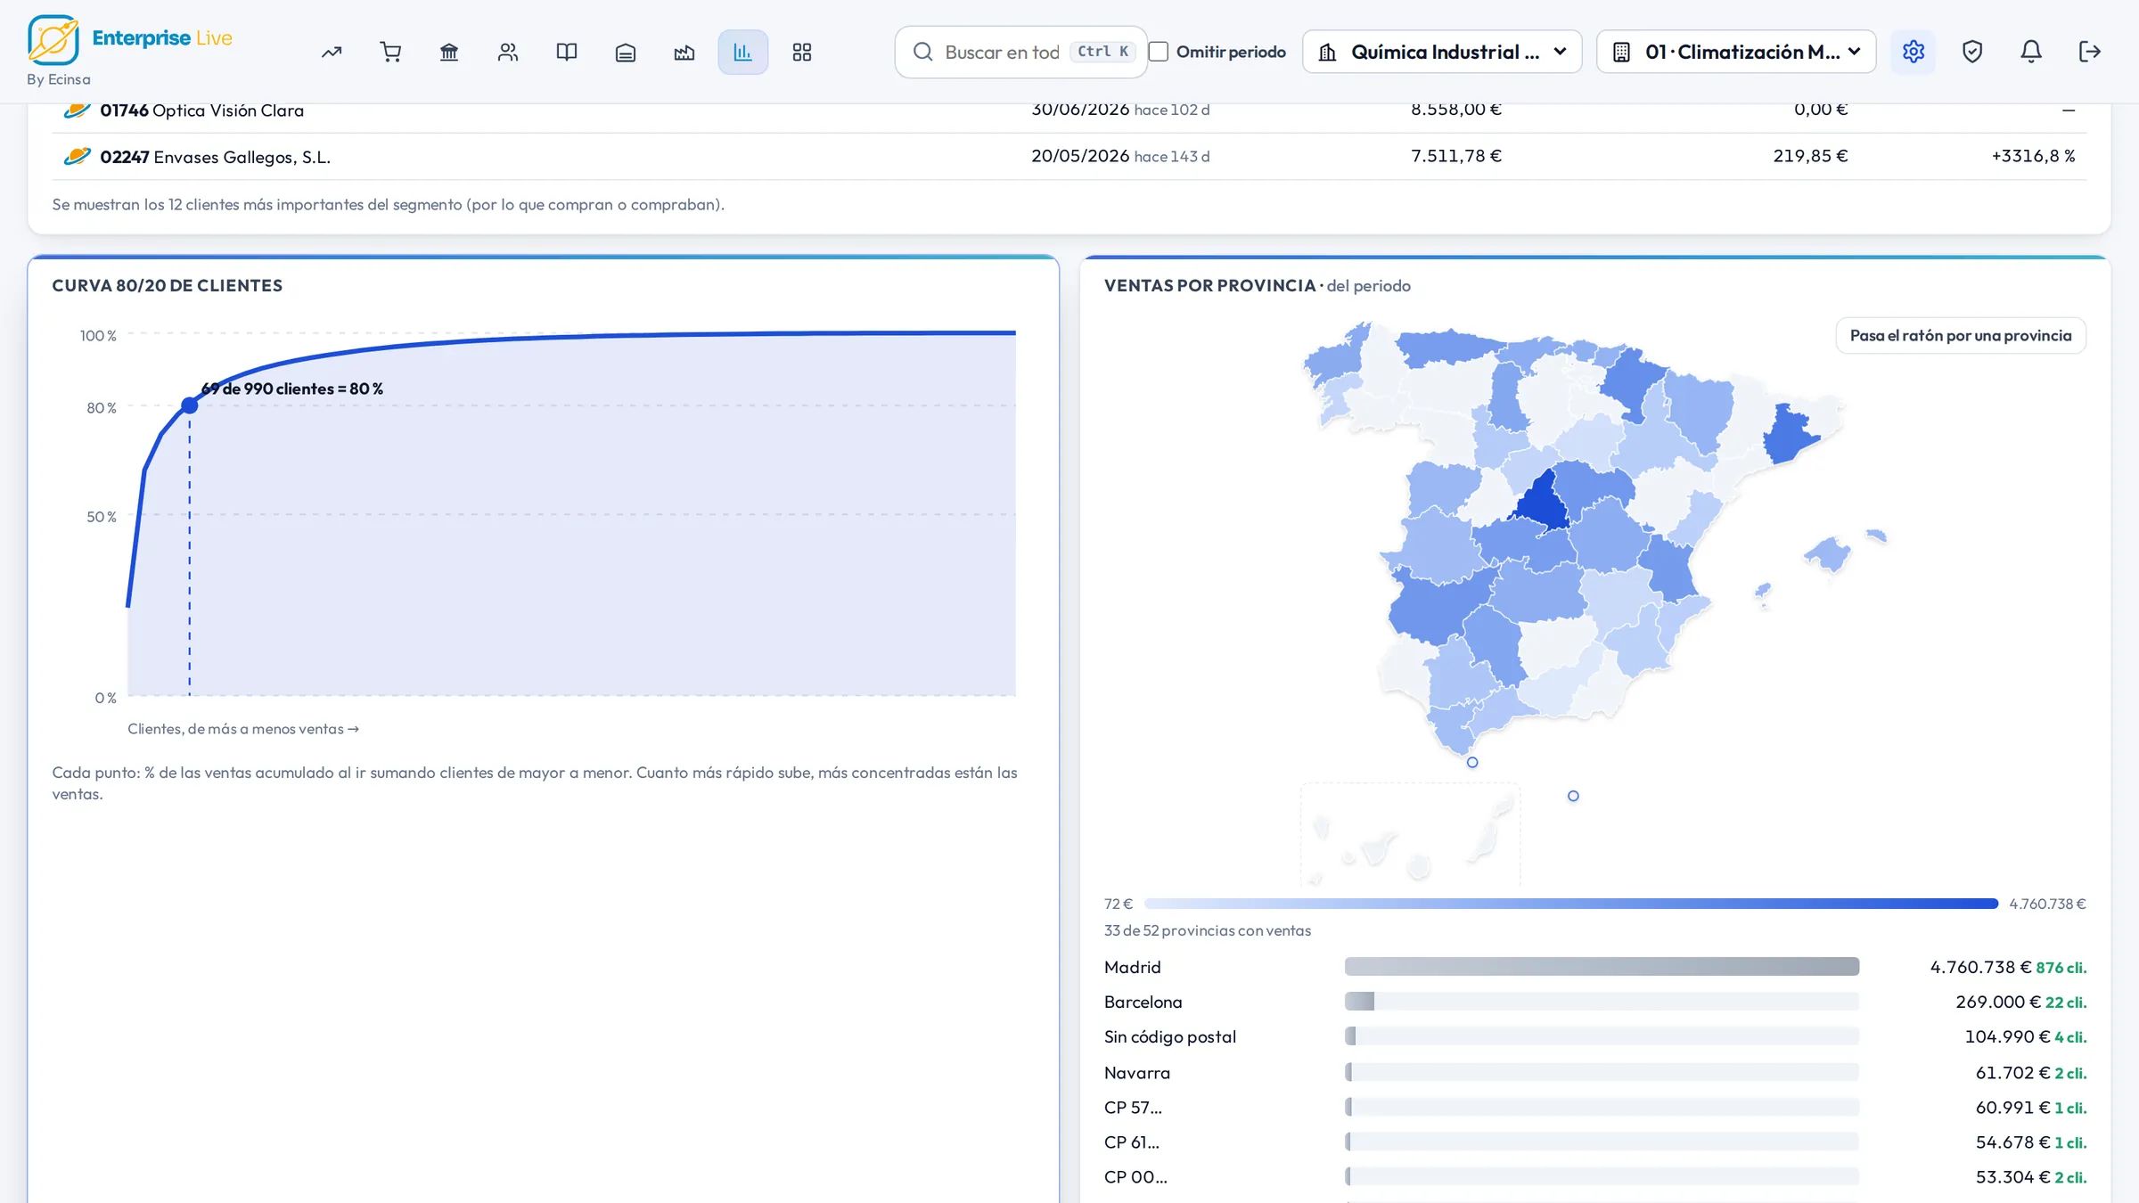Select the active bar chart analytics icon
The width and height of the screenshot is (2139, 1203).
[x=743, y=52]
